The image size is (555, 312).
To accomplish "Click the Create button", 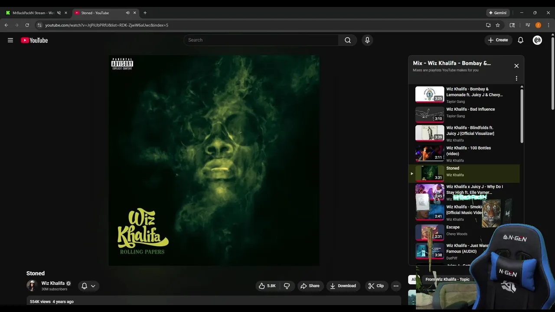I will click(x=498, y=40).
